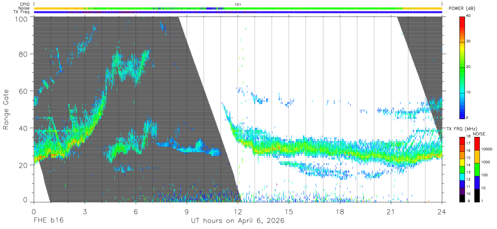Click the blue TX Freq strip above plot
This screenshot has height=229, width=497.
238,12
